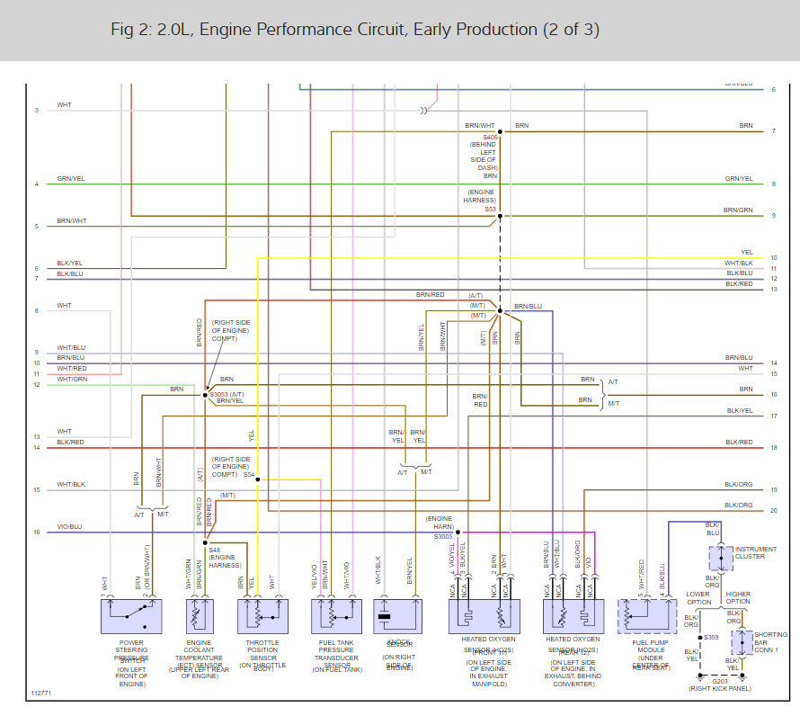Click the 'LOWER OPTION' label

(x=698, y=598)
